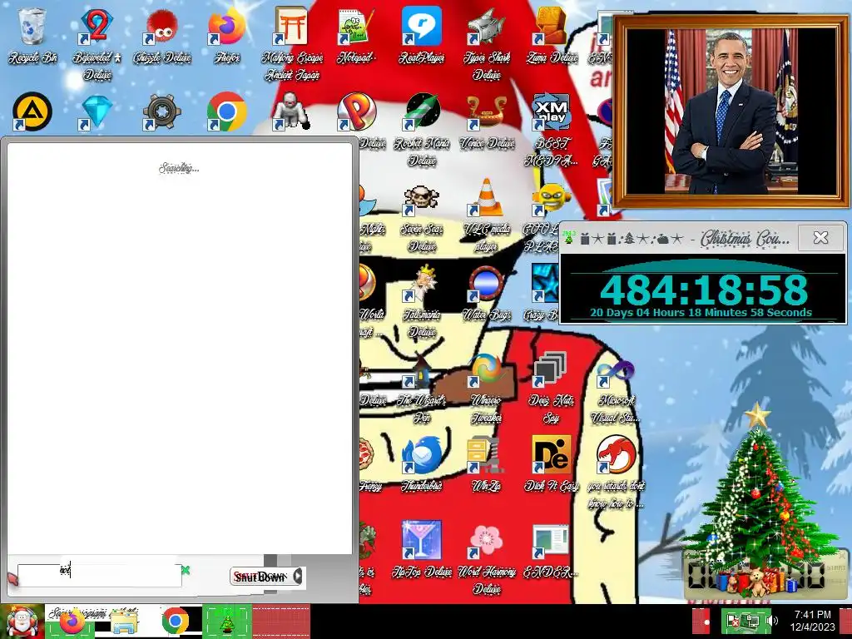This screenshot has height=639, width=852.
Task: Close the Christmas Countdown window
Action: [820, 237]
